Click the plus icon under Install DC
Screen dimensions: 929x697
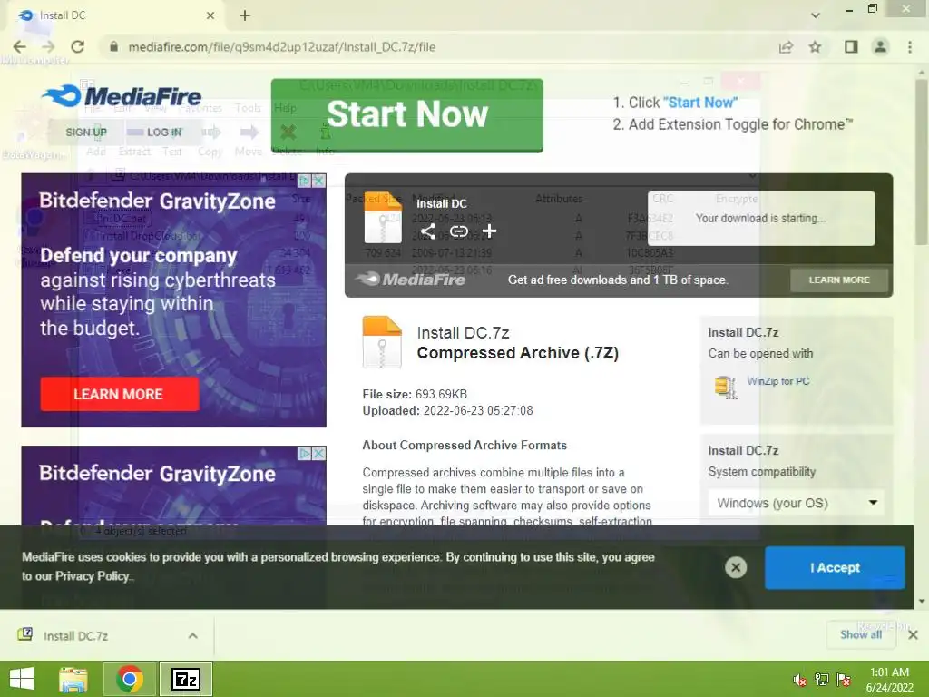pos(489,231)
